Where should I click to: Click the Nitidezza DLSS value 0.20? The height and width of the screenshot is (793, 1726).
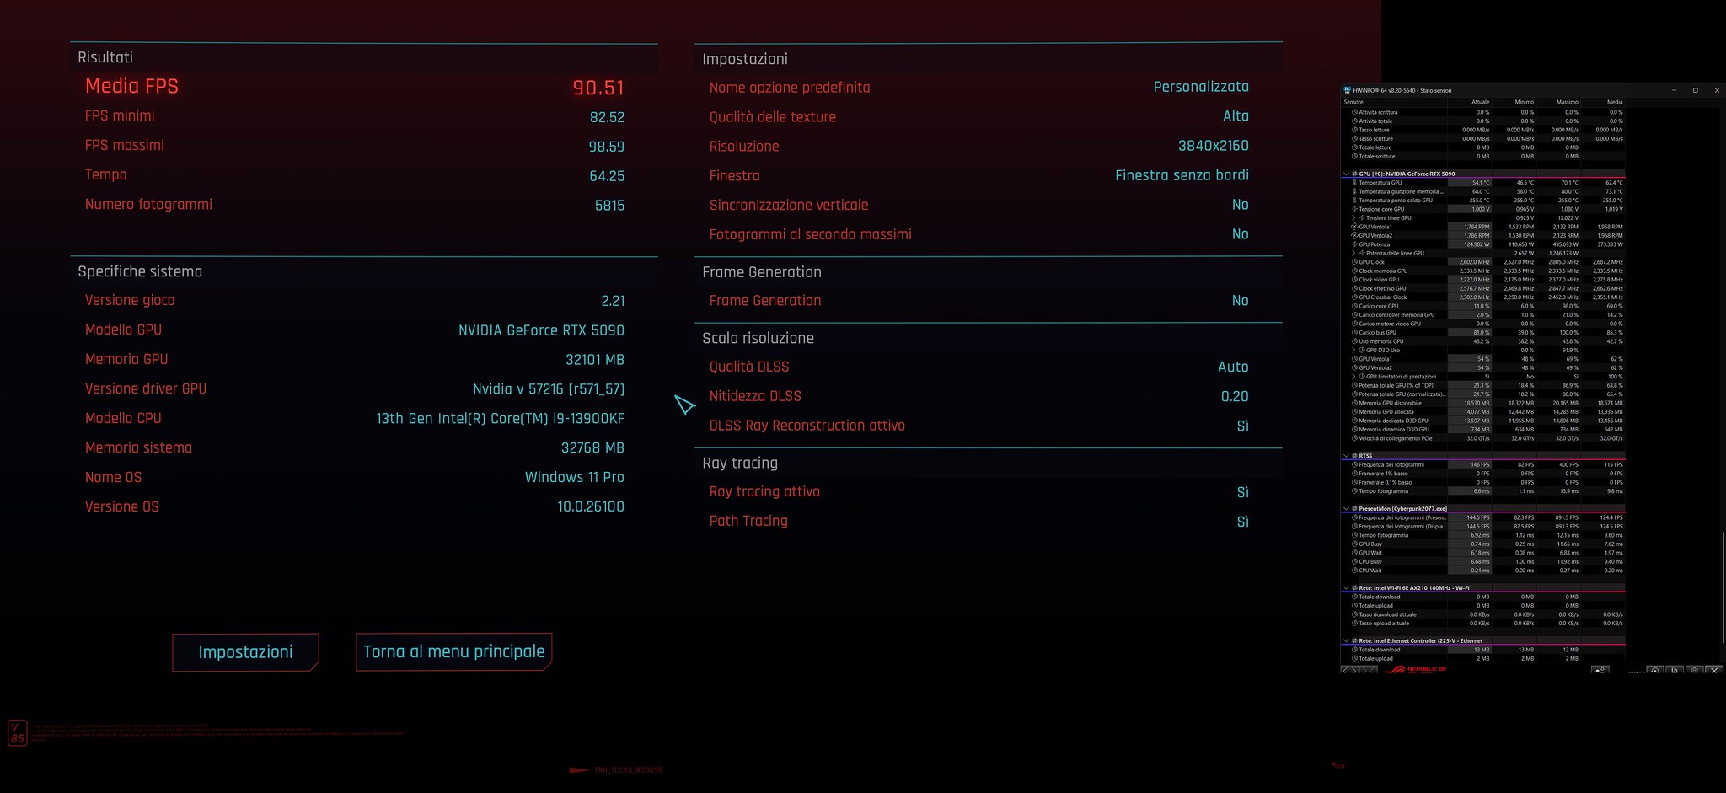[1235, 397]
